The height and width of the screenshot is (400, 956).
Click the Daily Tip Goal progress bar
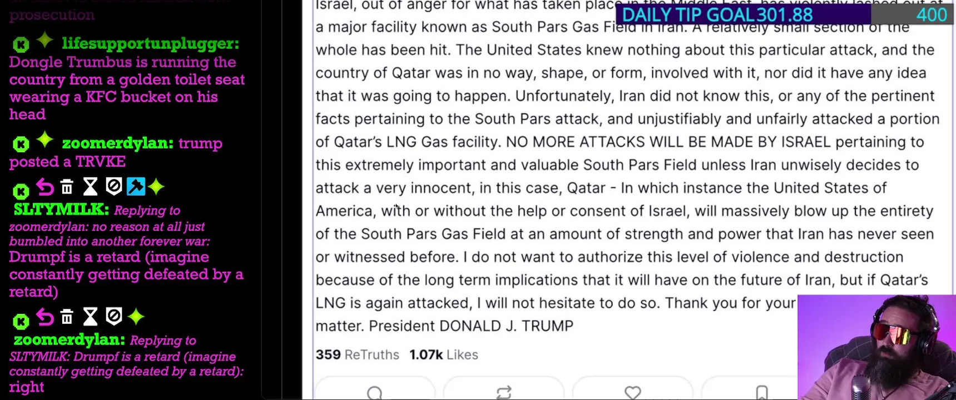pos(784,15)
